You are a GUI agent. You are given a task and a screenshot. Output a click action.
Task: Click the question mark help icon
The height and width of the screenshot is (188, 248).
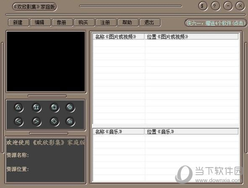pos(215,6)
